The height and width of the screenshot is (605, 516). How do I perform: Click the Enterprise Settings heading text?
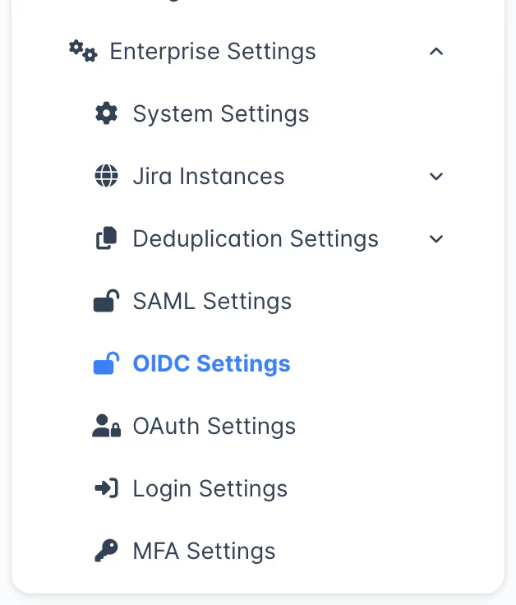213,51
